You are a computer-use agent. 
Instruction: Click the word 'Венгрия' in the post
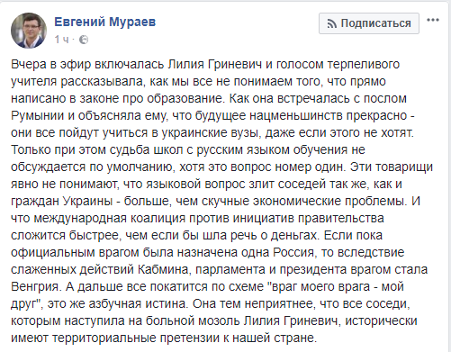[x=35, y=287]
